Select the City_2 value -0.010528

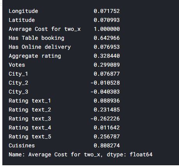pos(105,83)
